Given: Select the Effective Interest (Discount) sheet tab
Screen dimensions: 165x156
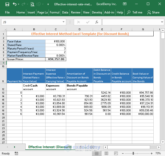Looking at the screenshot, I should 50,147.
